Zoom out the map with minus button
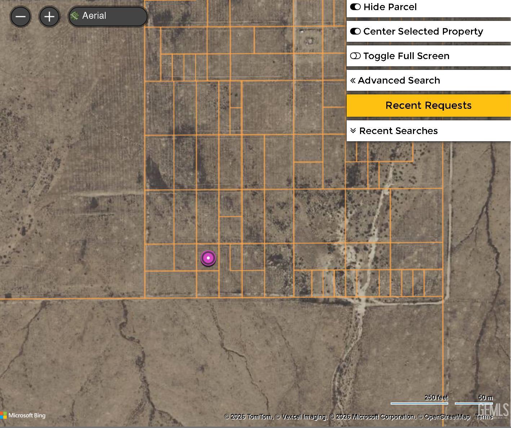Viewport: 511px width, 428px height. [21, 17]
